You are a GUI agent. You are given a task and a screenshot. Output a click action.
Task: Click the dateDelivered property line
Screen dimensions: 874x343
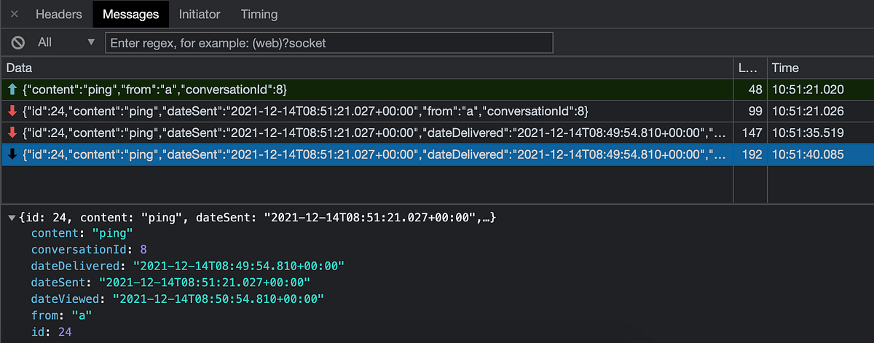tap(187, 266)
